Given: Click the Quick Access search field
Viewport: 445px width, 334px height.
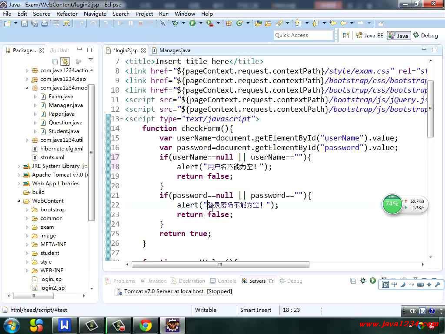Looking at the screenshot, I should tap(303, 35).
